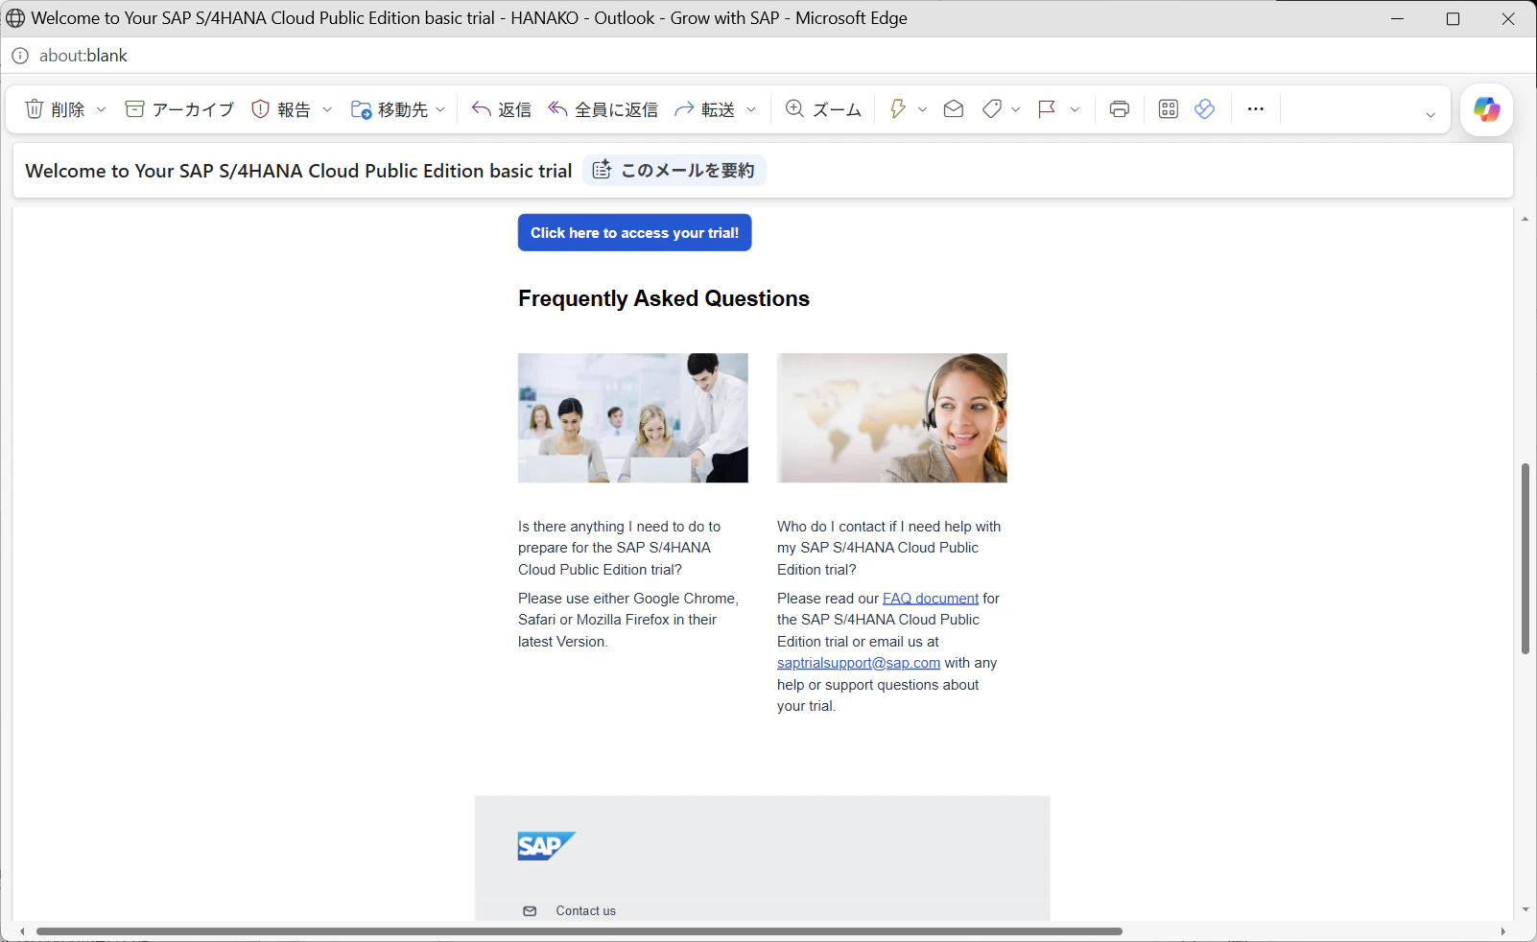Open the FAQ document link
Image resolution: width=1537 pixels, height=942 pixels.
931,599
